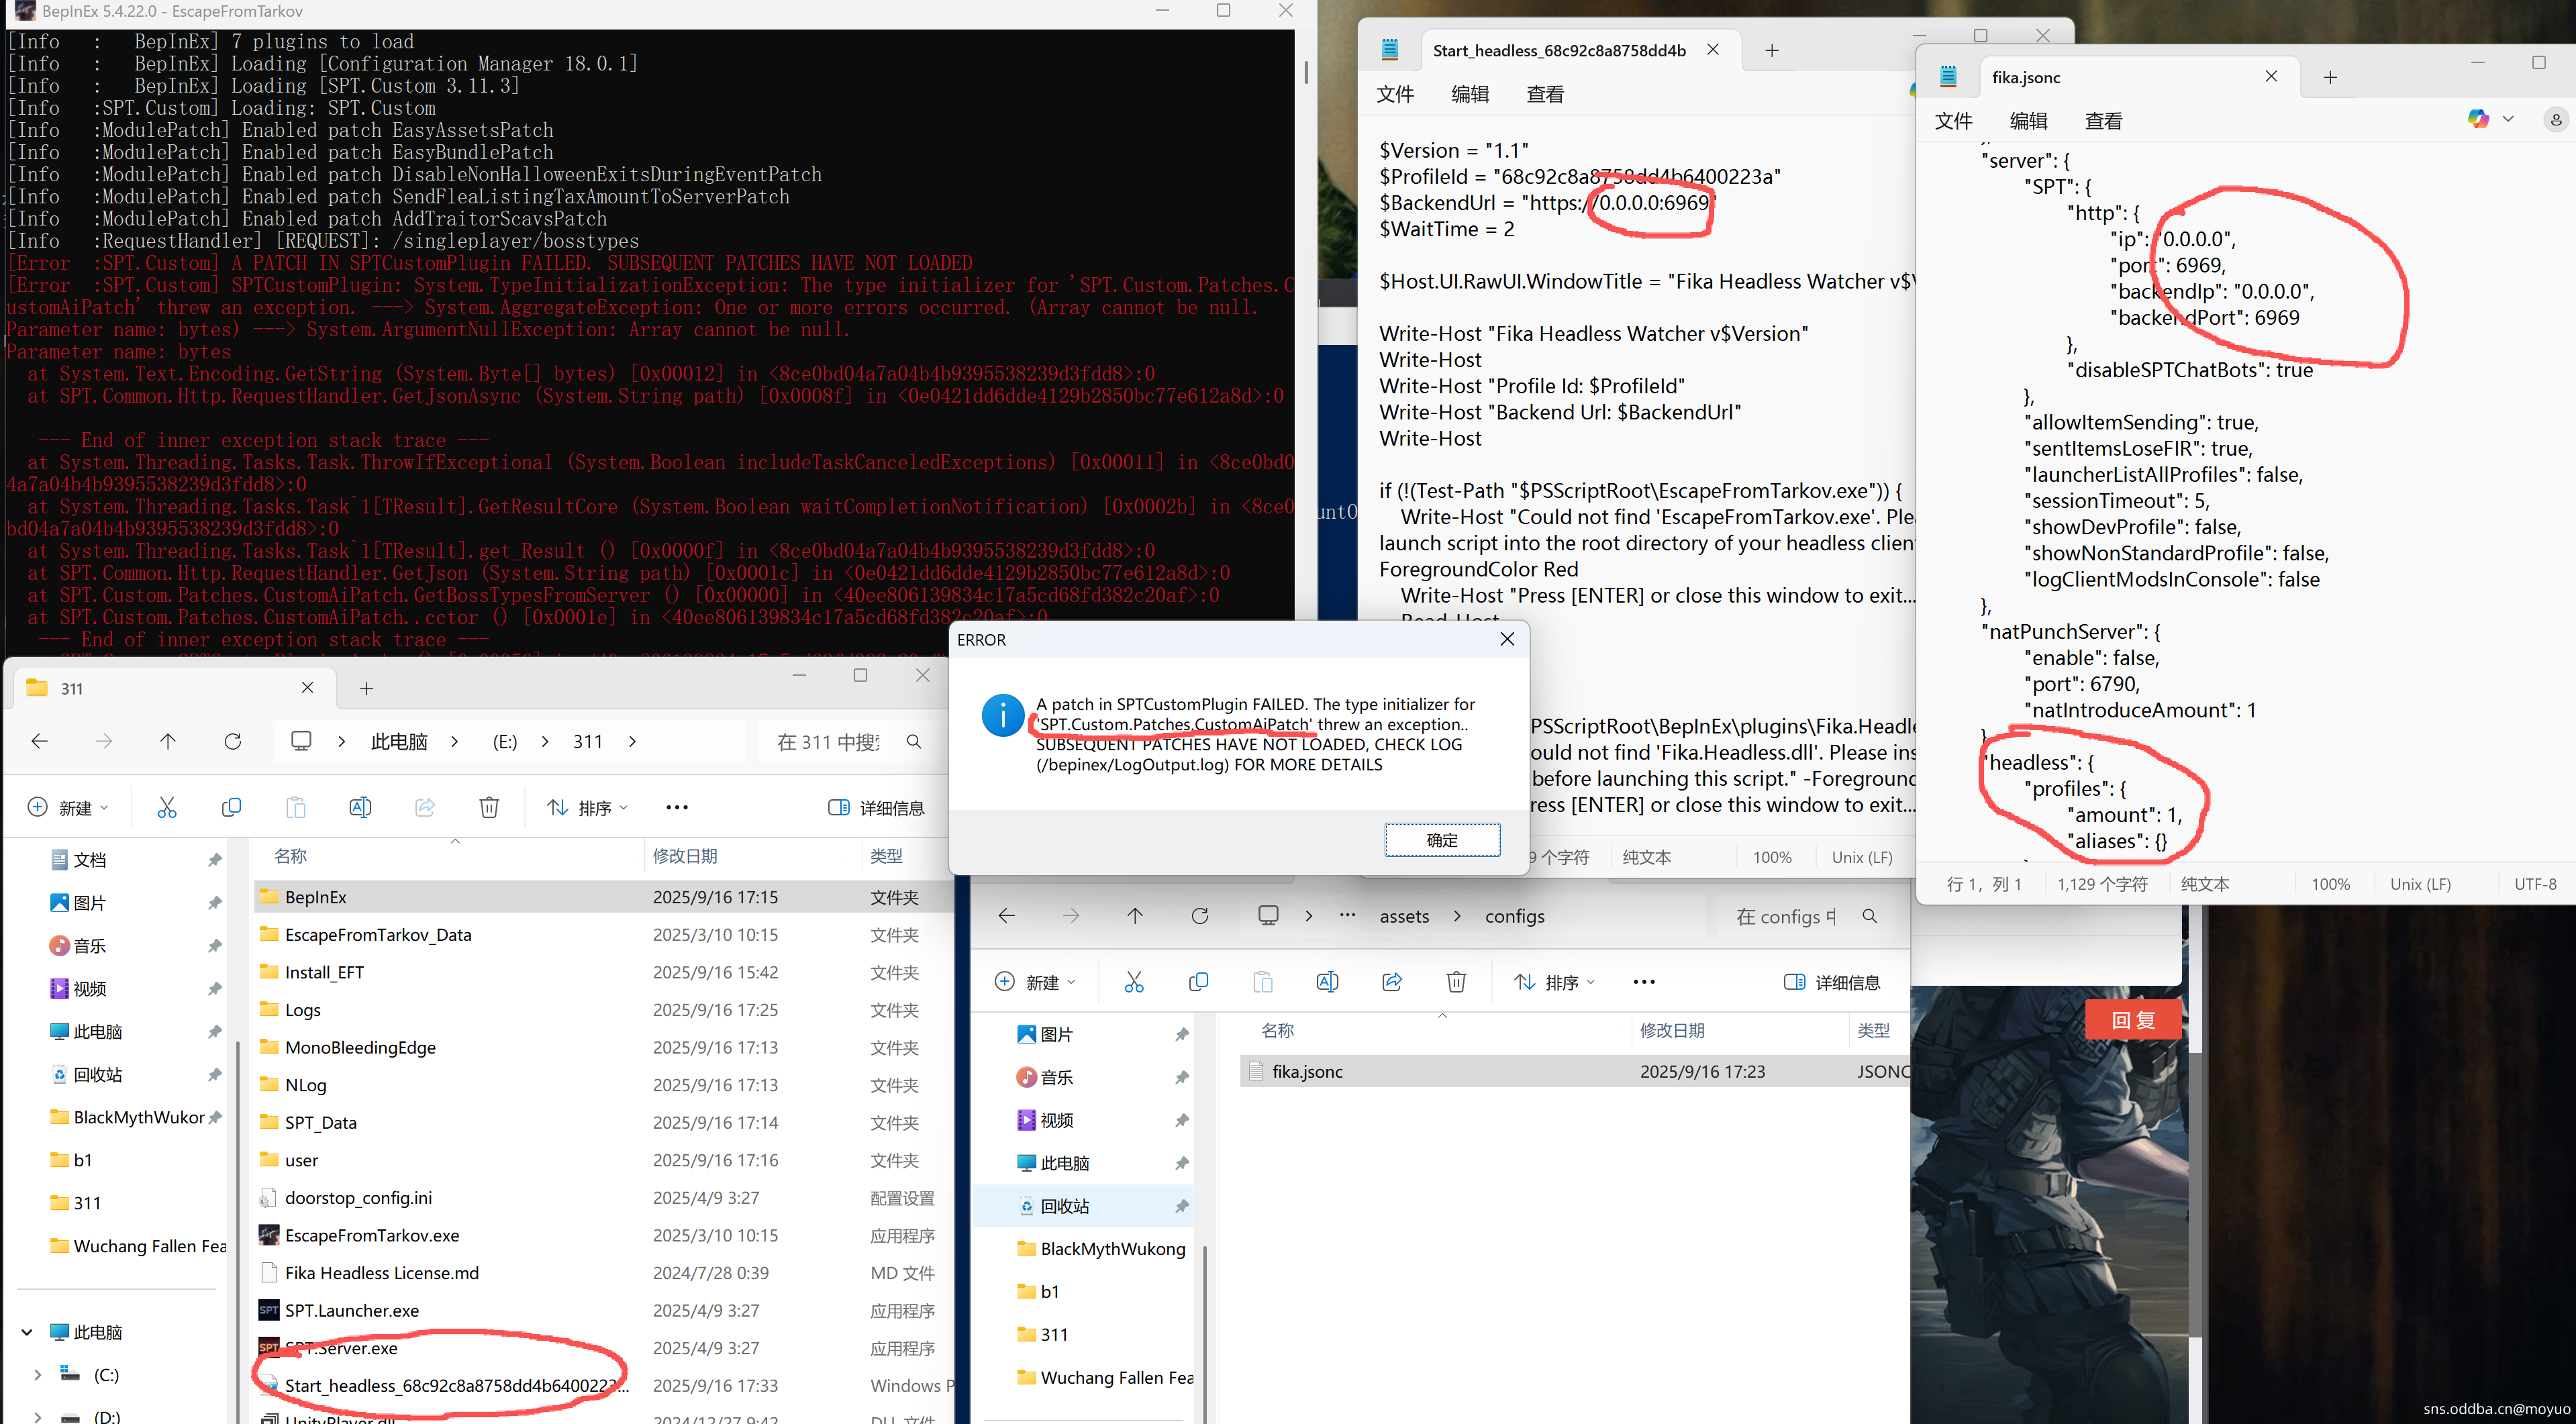Expand (C:) drive in navigation tree
Viewport: 2576px width, 1424px height.
(x=37, y=1375)
